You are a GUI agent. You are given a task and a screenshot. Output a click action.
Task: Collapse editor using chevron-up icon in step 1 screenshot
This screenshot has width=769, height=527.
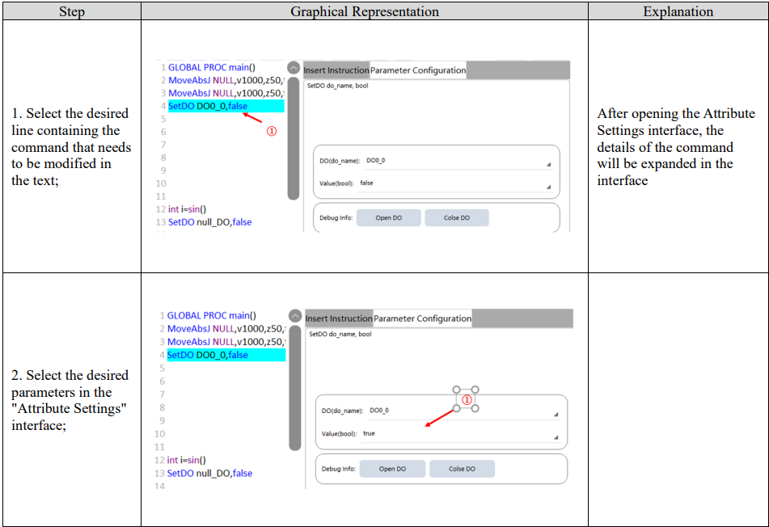294,68
